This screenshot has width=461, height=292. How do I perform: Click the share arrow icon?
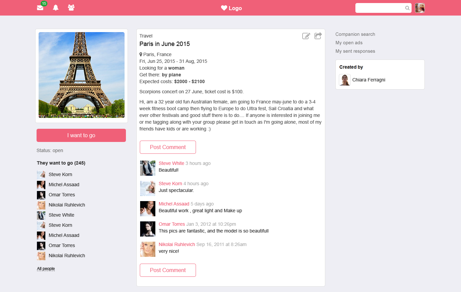click(318, 36)
